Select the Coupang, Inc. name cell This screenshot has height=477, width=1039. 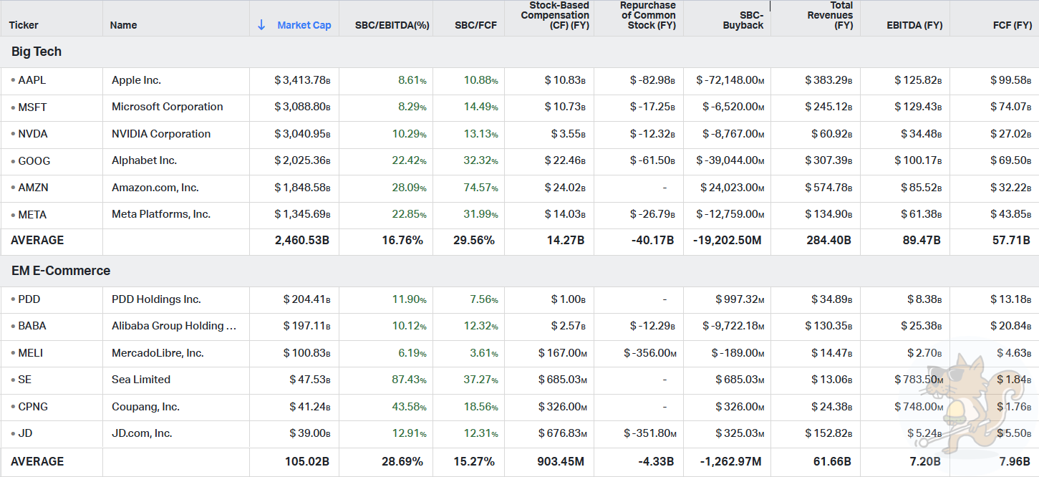[145, 407]
